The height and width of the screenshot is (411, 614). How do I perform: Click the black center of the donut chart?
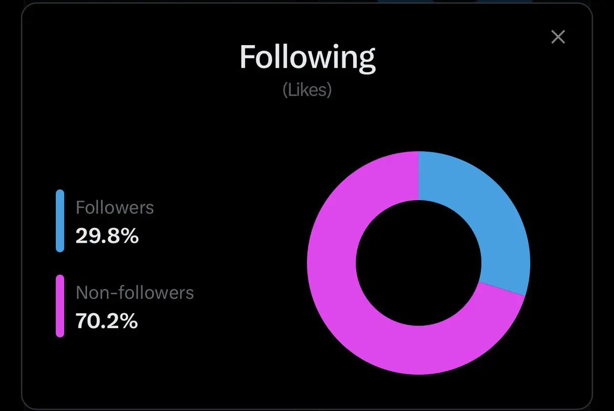pos(419,263)
